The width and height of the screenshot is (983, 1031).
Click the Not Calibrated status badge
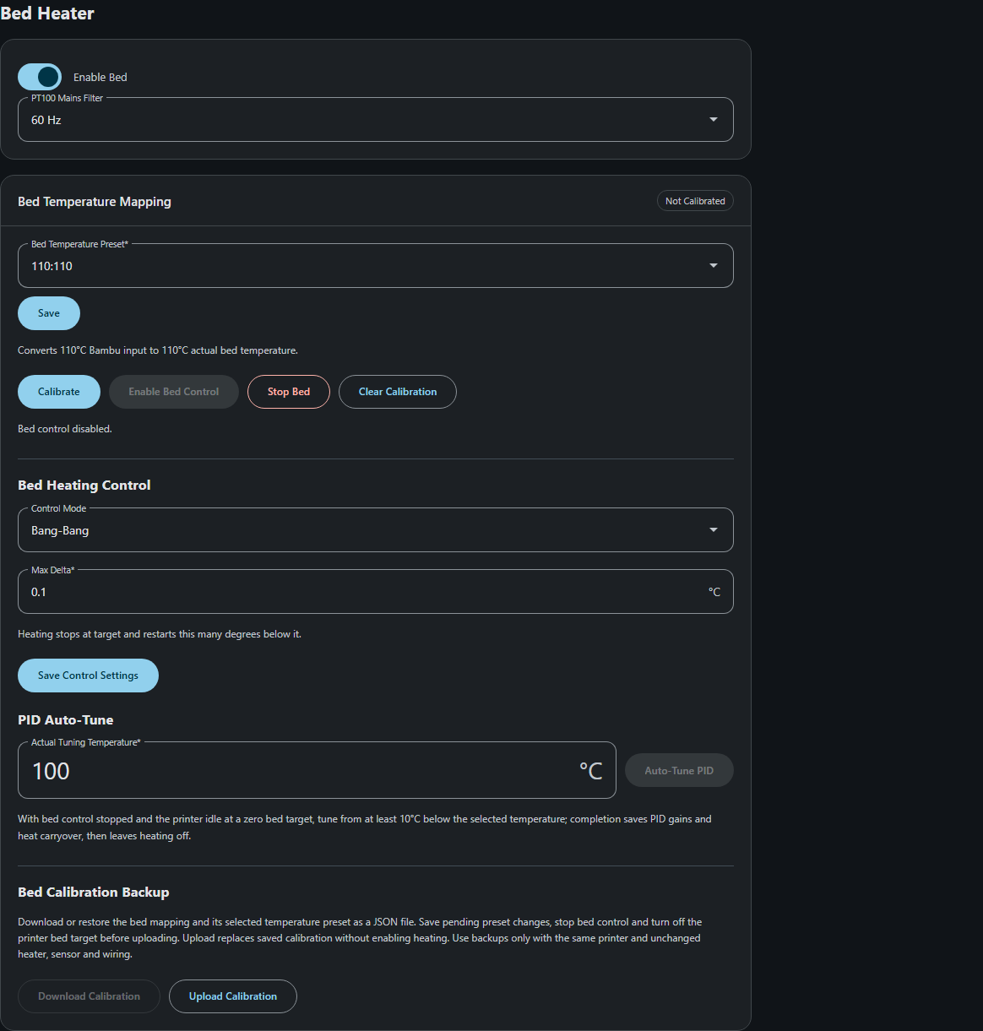(x=695, y=201)
